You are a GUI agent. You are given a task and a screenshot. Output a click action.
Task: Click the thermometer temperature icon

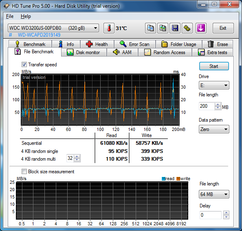109,28
